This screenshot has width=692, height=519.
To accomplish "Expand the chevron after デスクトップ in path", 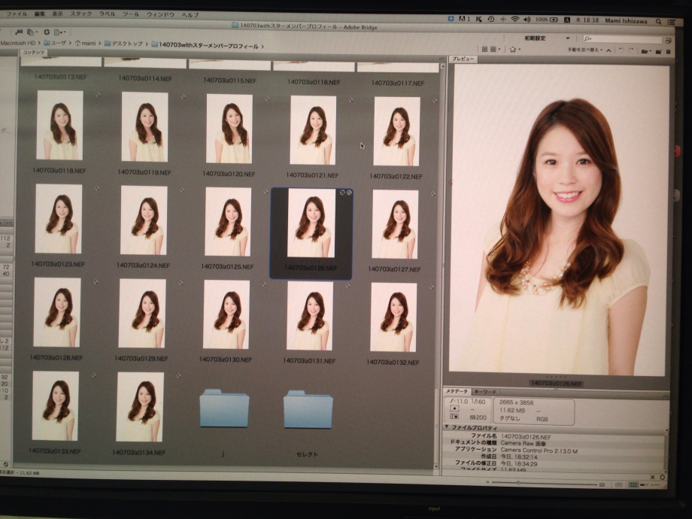I will 147,44.
